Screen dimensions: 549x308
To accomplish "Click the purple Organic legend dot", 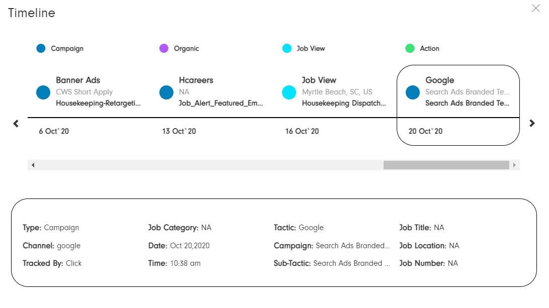I will tap(164, 49).
